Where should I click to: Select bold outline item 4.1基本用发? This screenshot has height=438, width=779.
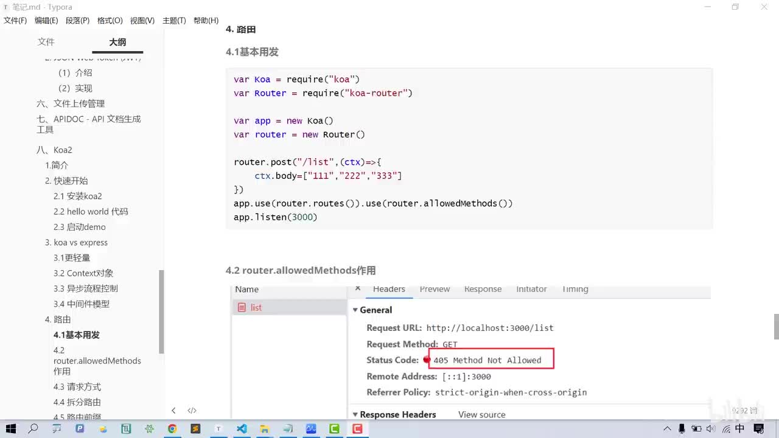pyautogui.click(x=77, y=335)
